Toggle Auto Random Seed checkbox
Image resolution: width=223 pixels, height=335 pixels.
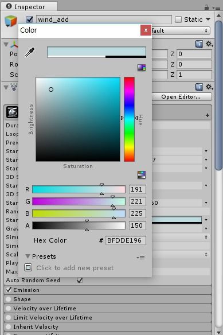80,280
